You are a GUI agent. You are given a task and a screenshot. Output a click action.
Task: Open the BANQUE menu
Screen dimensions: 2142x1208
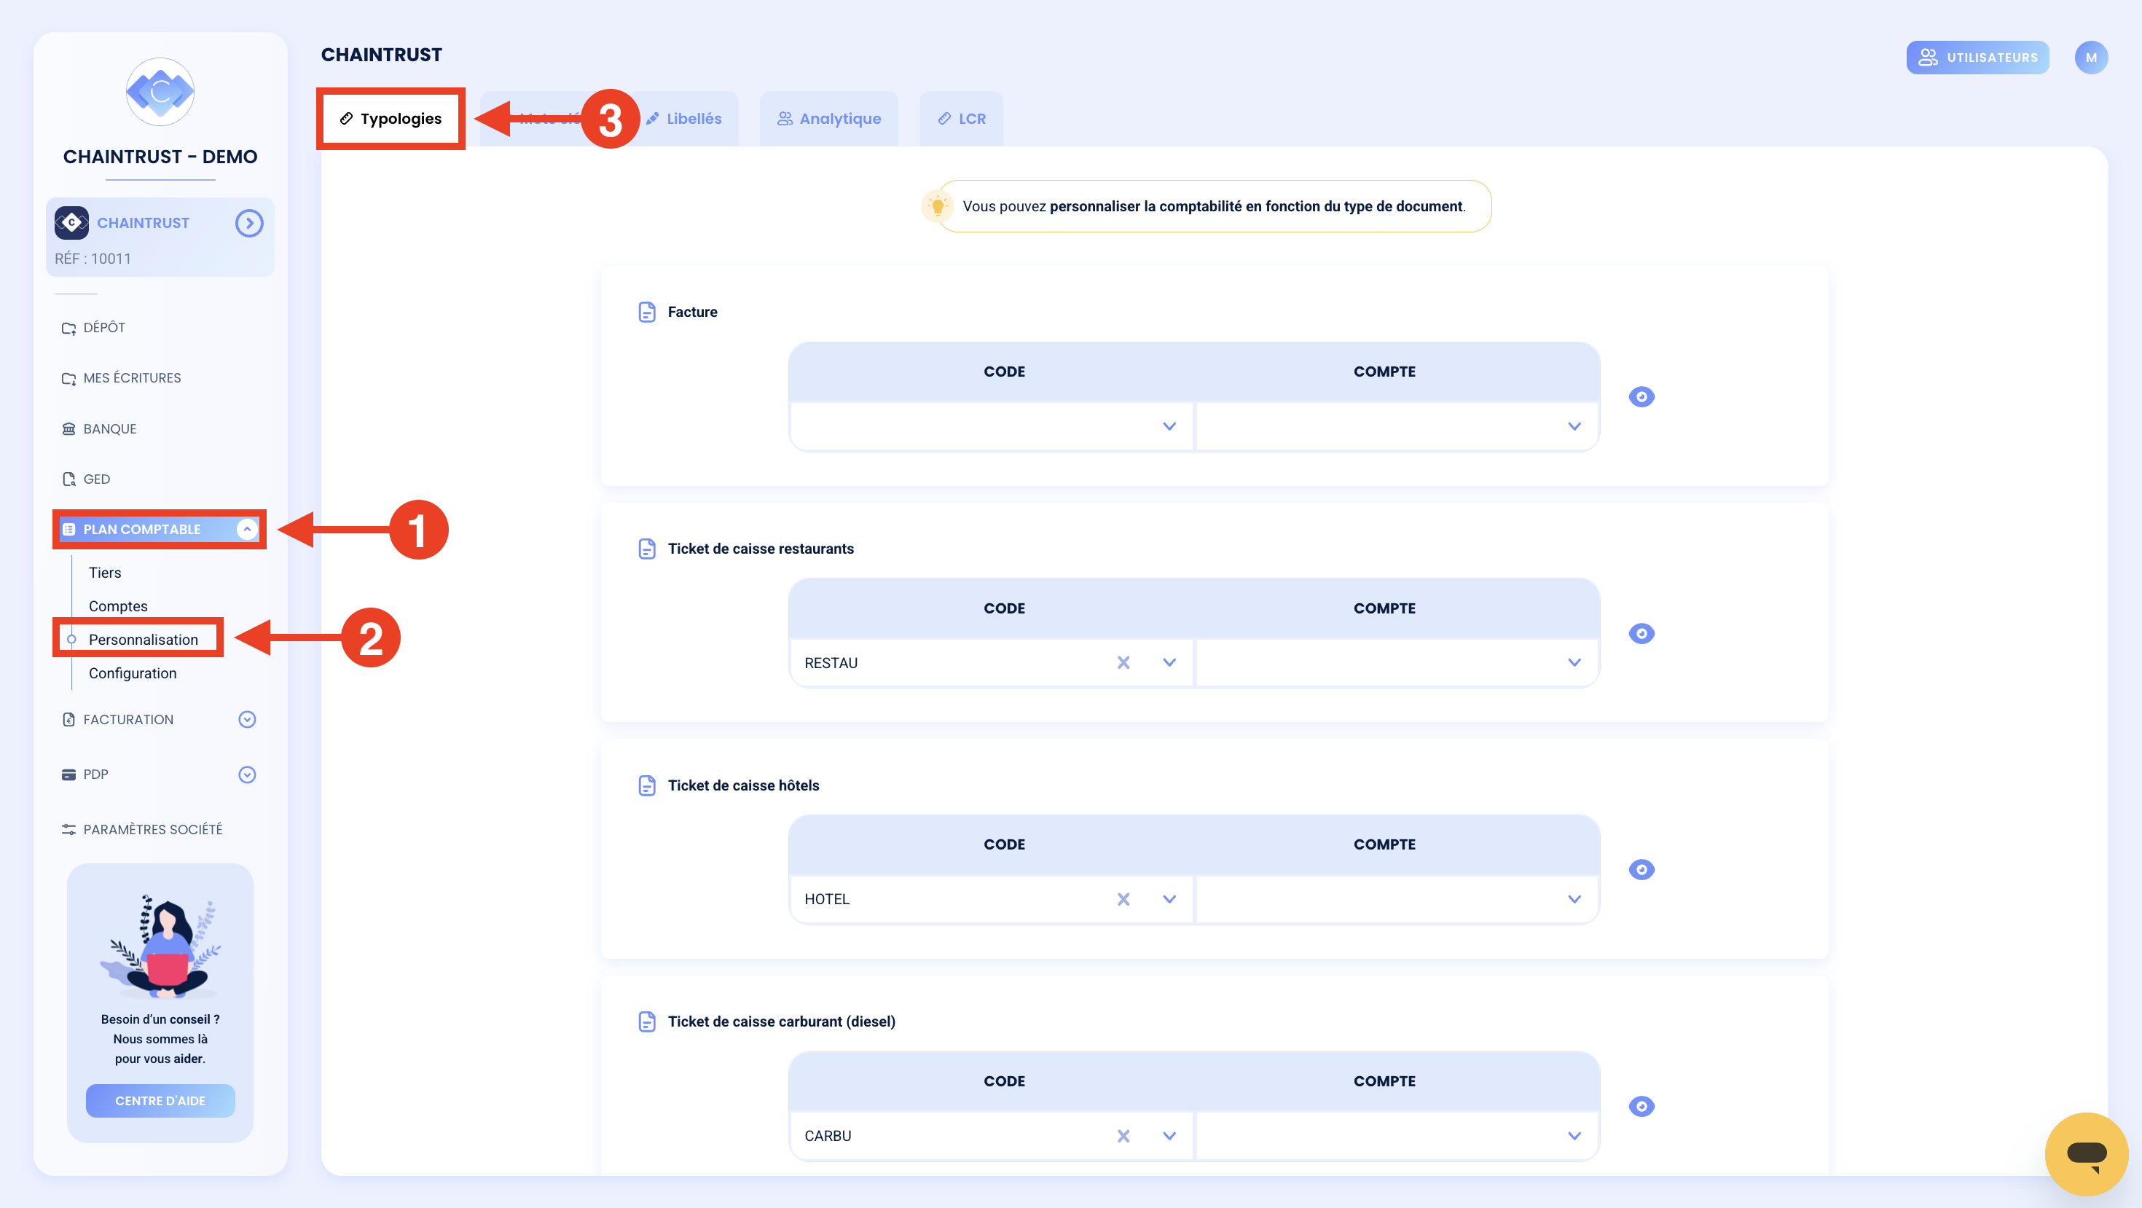coord(110,429)
